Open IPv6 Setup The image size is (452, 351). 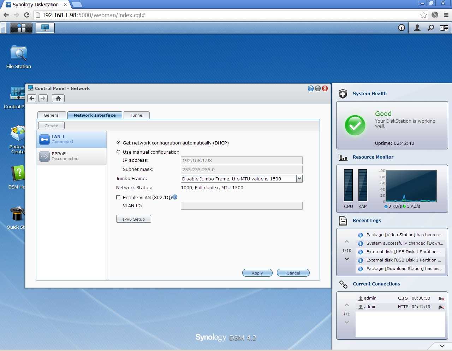click(133, 219)
